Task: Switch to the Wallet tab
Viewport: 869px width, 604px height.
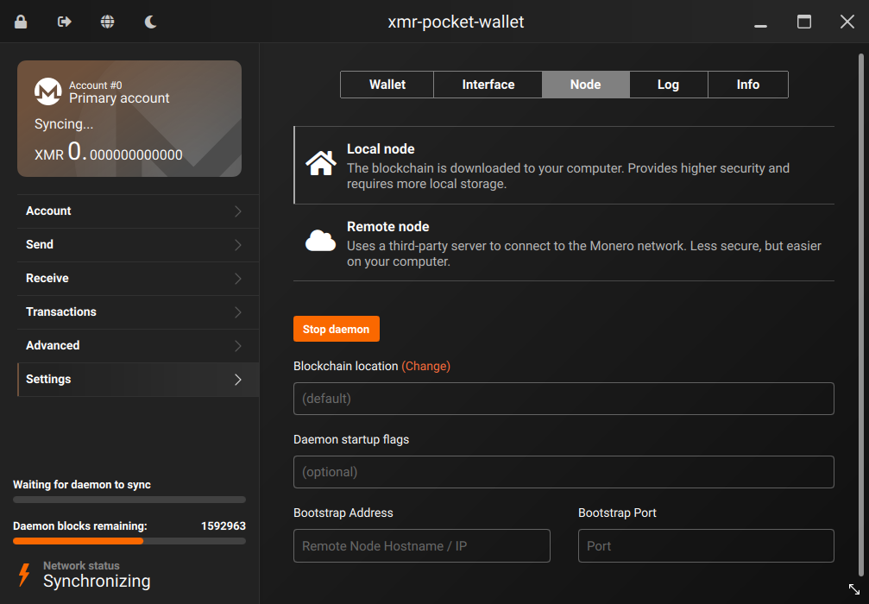Action: point(387,84)
